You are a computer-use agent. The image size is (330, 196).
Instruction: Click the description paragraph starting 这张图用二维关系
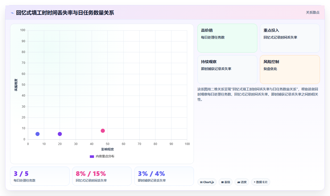258,94
